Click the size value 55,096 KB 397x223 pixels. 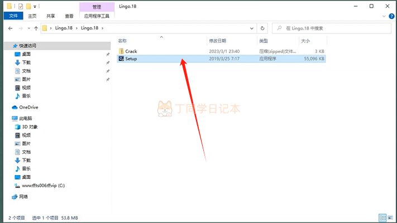(314, 59)
